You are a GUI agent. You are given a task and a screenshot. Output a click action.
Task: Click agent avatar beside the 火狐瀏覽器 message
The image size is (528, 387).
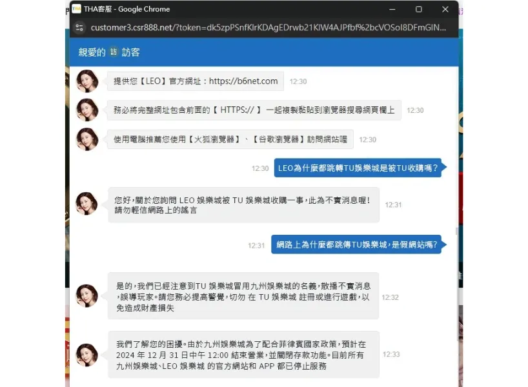click(x=87, y=139)
